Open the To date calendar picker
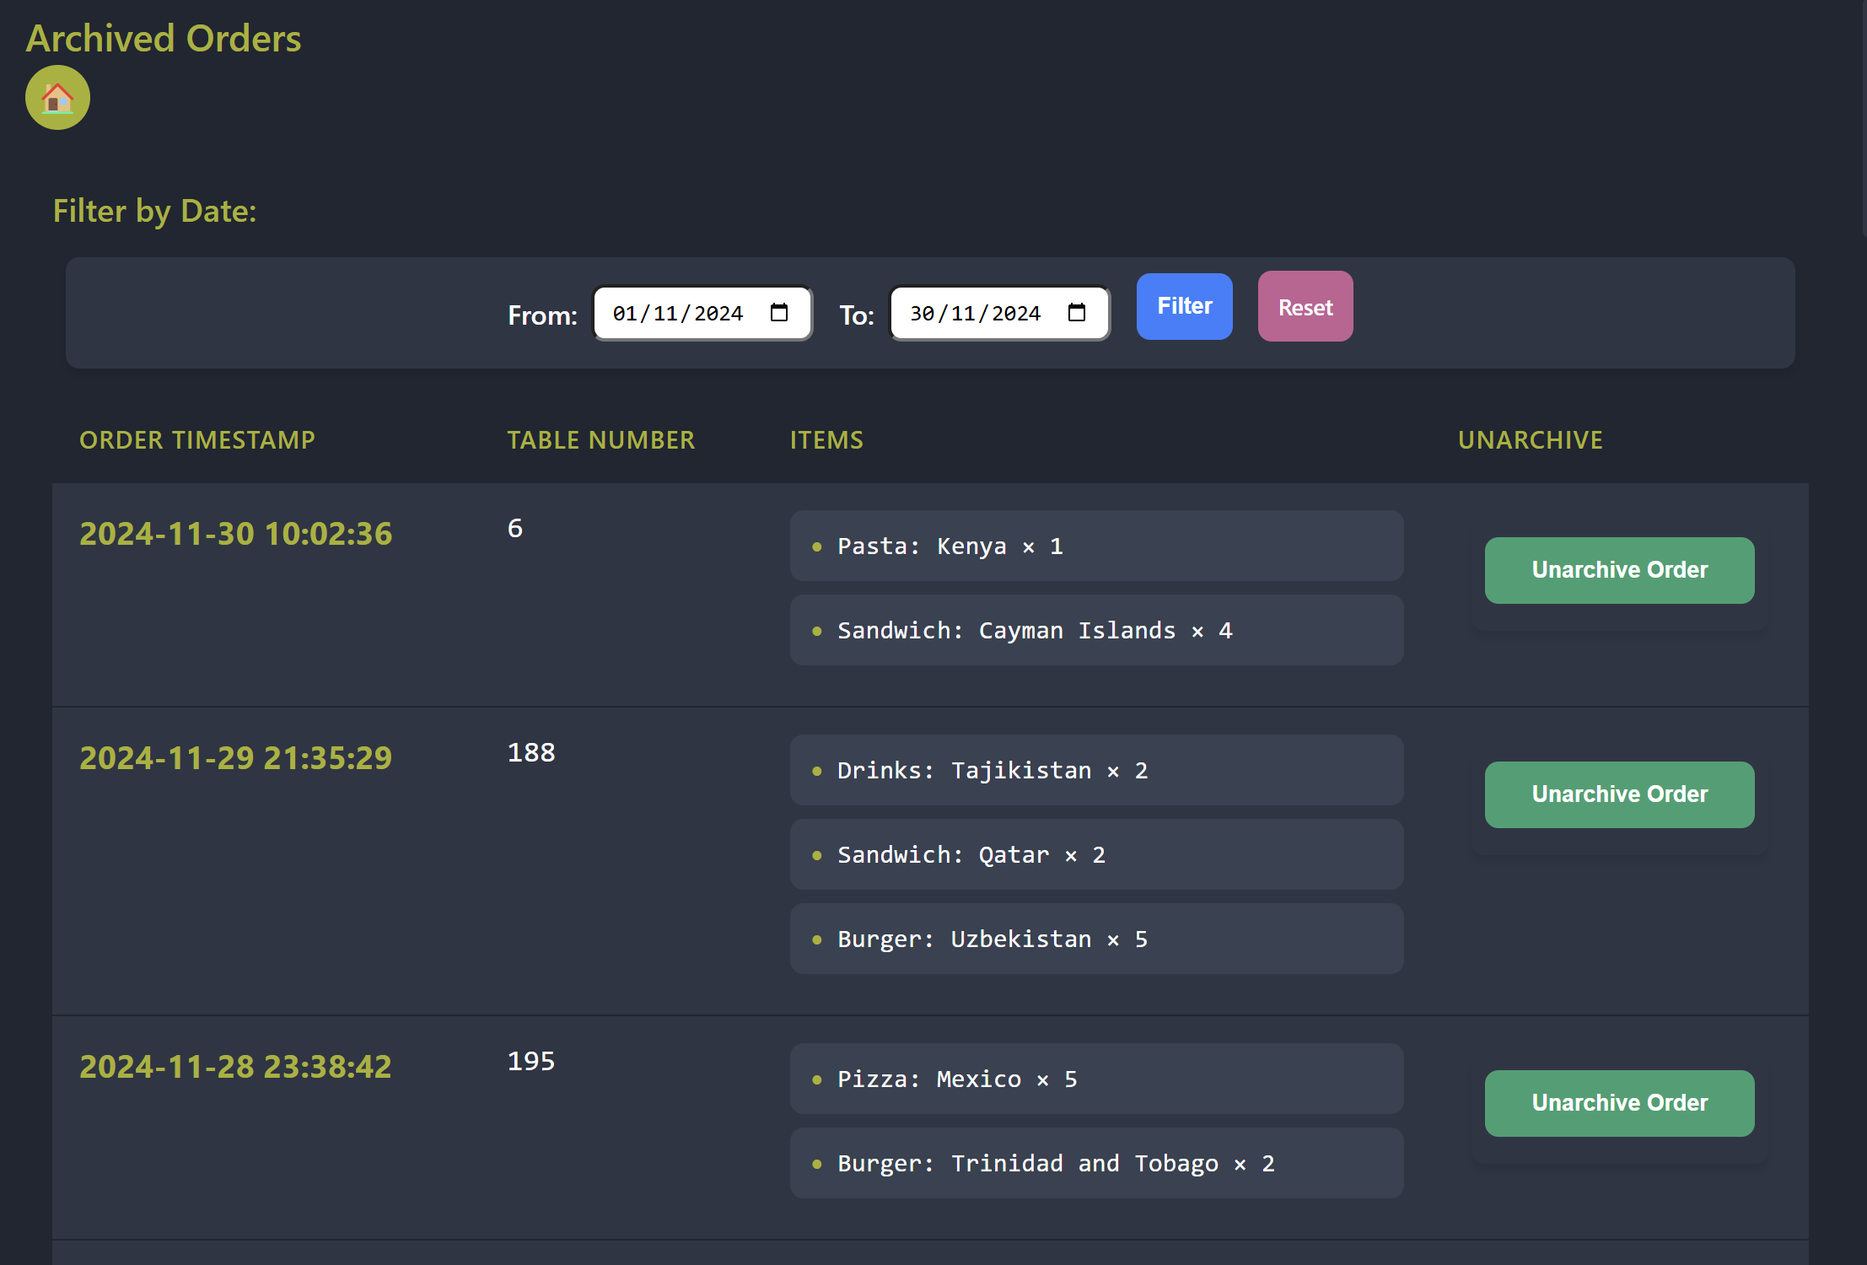This screenshot has height=1265, width=1867. pyautogui.click(x=1077, y=312)
